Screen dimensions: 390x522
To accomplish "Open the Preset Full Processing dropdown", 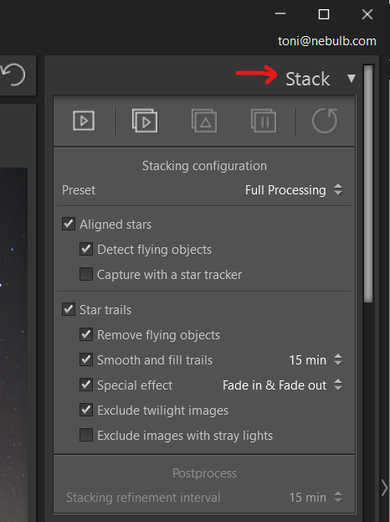I will [294, 190].
